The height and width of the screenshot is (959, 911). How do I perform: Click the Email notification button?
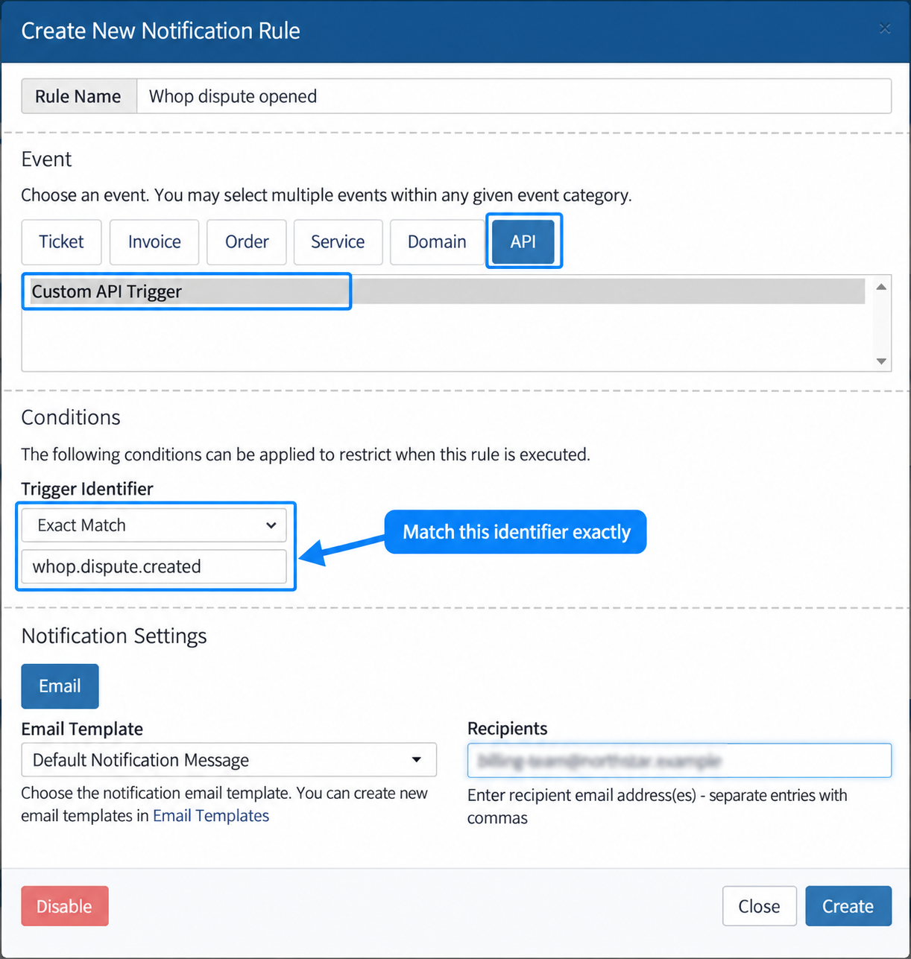[x=60, y=686]
